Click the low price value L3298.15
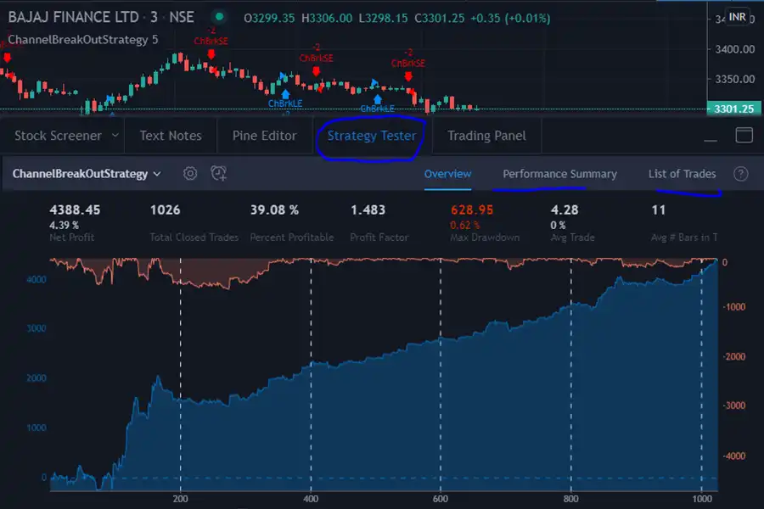764x509 pixels. [x=384, y=18]
